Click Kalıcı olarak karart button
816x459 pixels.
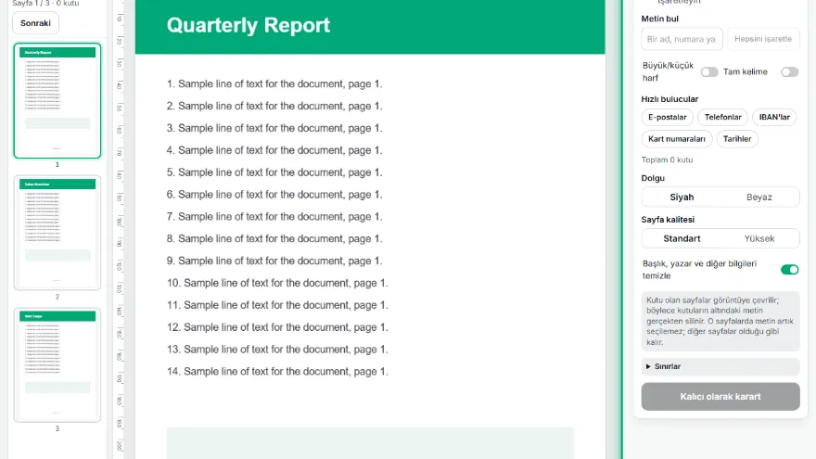(x=720, y=397)
